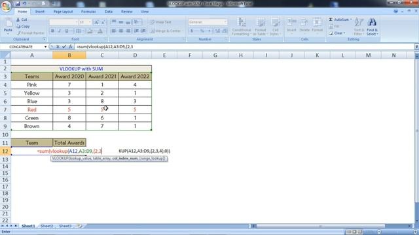Pick the fill color bucket

tap(90, 31)
